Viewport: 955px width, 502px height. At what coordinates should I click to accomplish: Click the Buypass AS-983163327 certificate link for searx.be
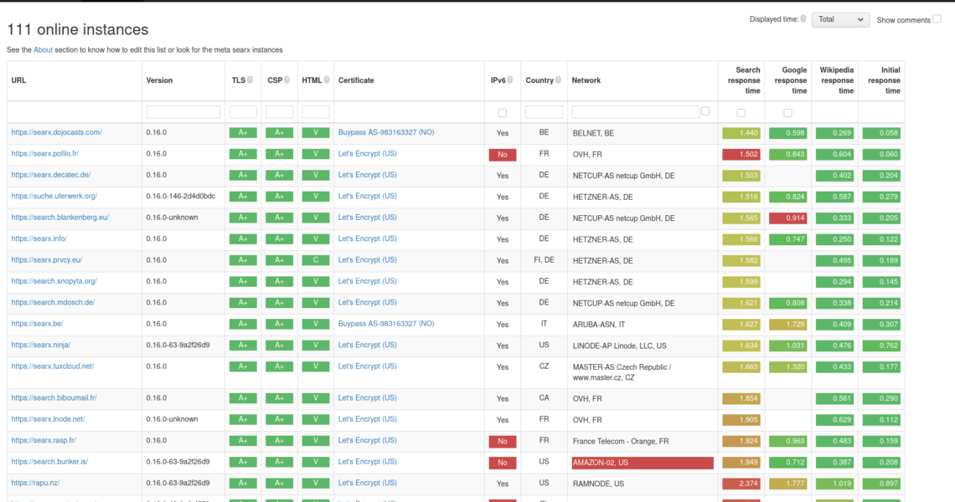385,324
